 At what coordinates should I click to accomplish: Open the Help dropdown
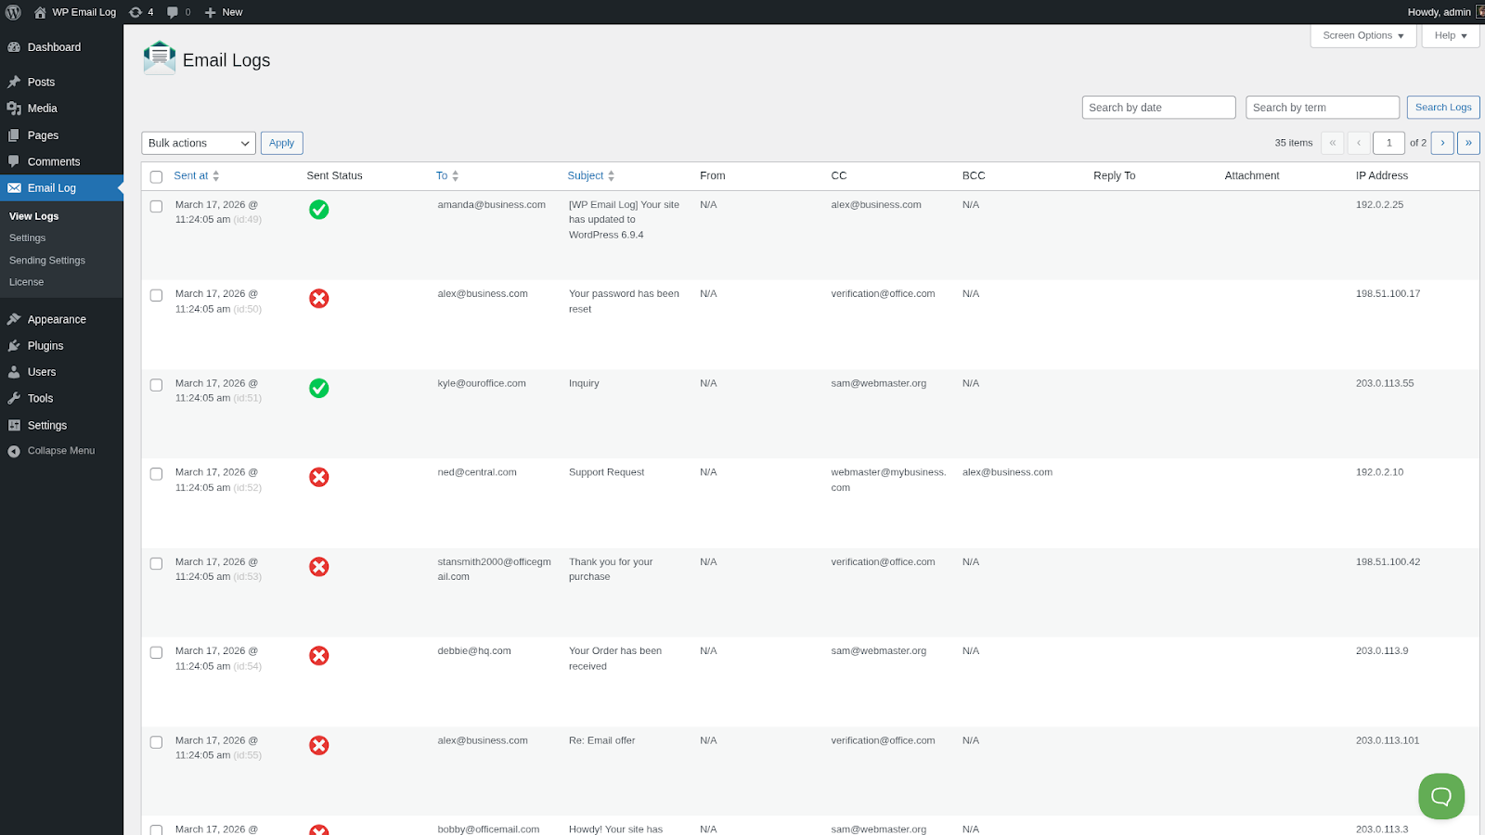1449,35
